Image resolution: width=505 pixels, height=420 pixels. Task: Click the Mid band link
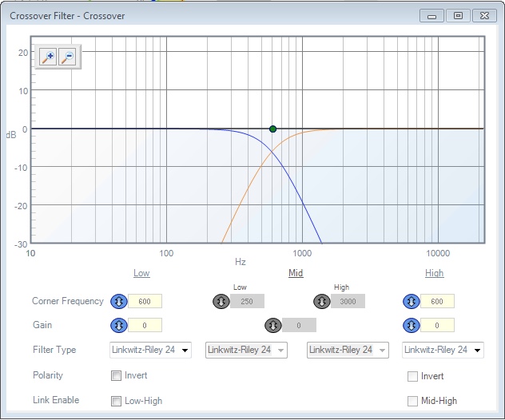[296, 273]
